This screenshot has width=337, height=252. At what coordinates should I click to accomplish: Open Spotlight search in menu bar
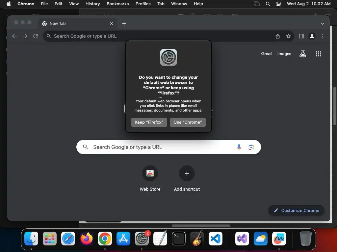click(x=268, y=4)
